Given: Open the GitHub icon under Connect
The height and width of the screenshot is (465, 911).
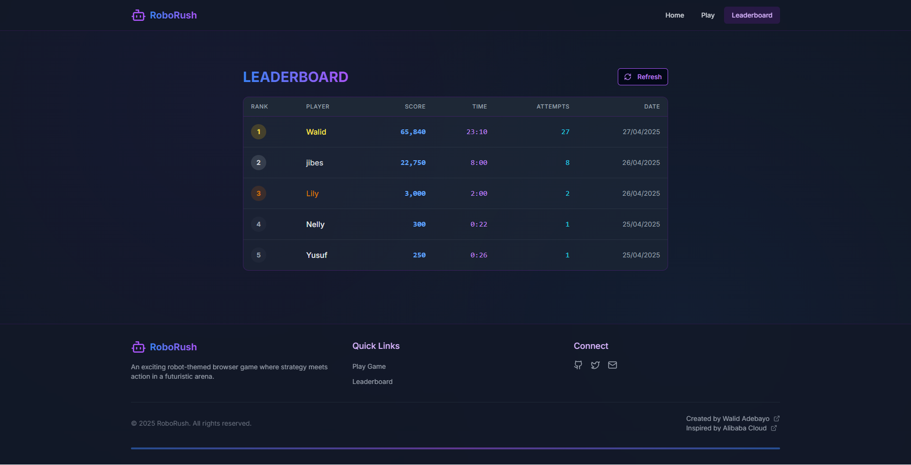Looking at the screenshot, I should [x=578, y=365].
